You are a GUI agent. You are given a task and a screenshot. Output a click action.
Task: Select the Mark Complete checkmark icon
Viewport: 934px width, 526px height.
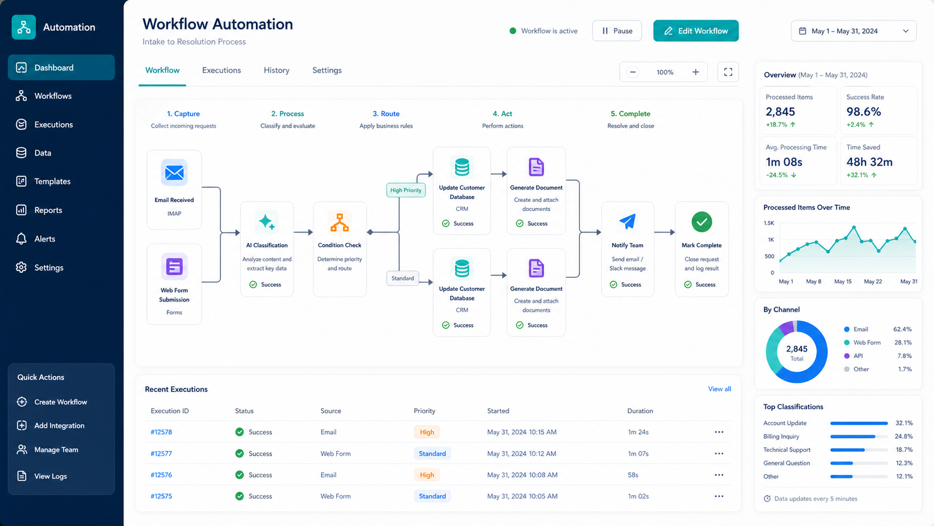[x=702, y=222]
